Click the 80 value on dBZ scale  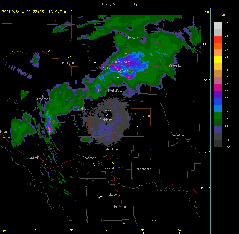(226, 22)
